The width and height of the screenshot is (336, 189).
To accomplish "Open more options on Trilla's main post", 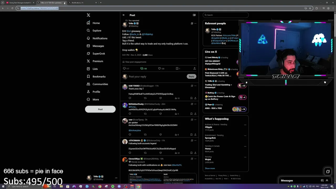I will pos(195,23).
